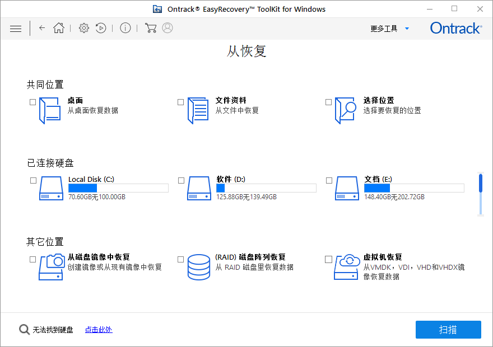Select the 桌面 title text
This screenshot has height=347, width=493.
tap(75, 101)
